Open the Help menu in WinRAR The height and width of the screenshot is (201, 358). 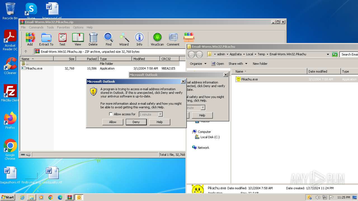(90, 27)
